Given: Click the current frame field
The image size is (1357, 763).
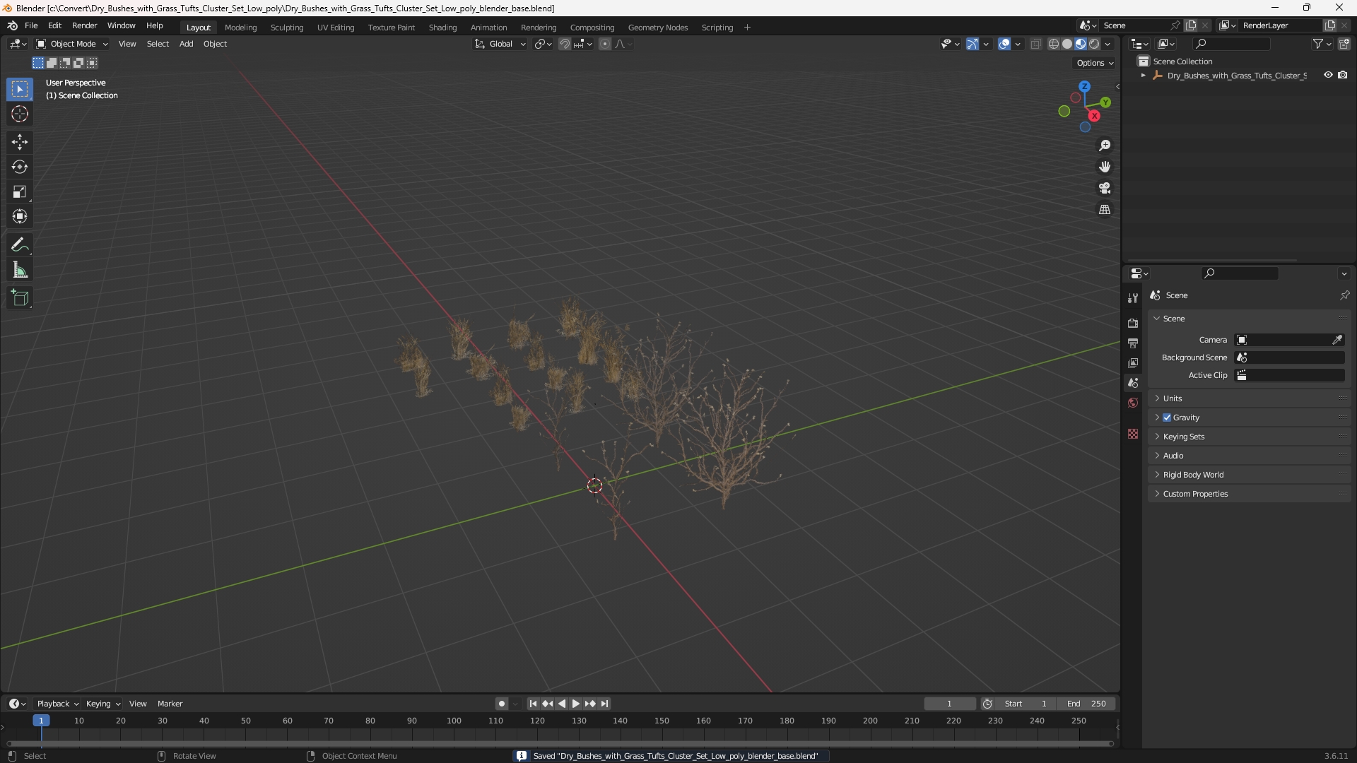Looking at the screenshot, I should point(949,704).
